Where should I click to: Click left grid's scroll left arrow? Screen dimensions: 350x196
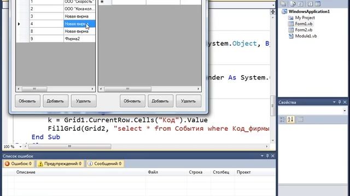pyautogui.click(x=19, y=89)
